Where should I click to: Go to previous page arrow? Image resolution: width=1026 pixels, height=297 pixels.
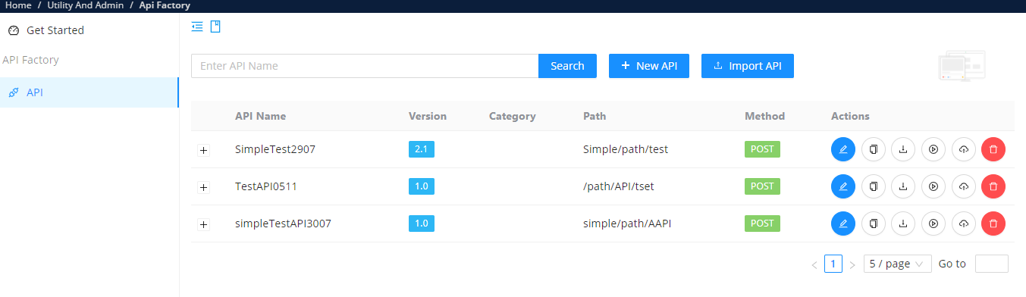(814, 264)
